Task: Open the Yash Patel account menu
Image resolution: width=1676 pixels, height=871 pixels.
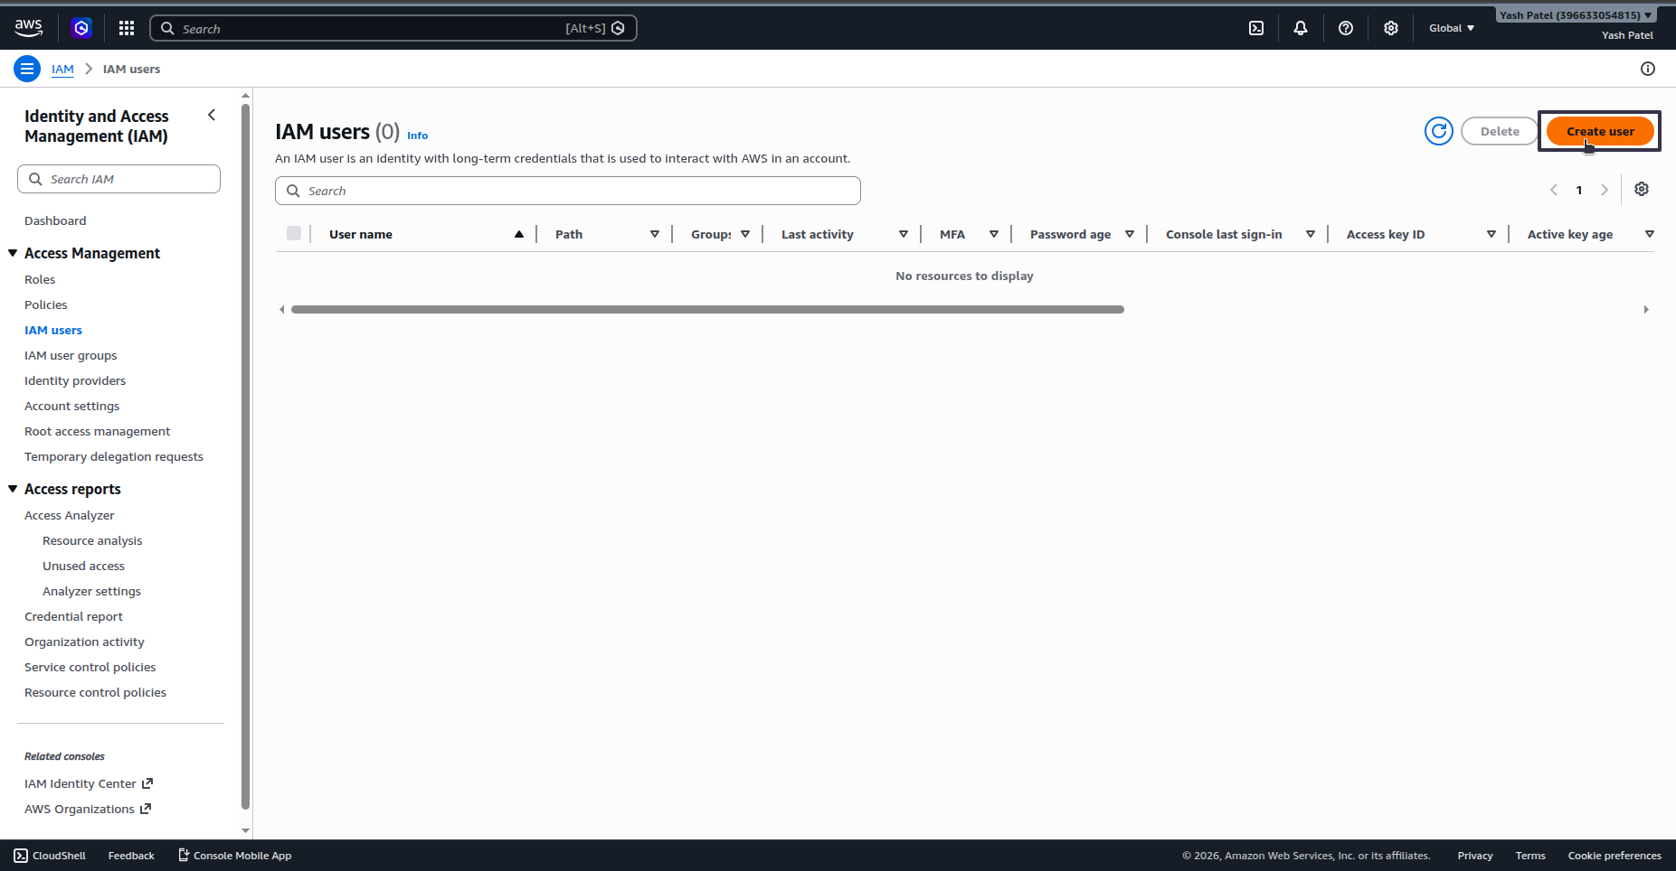Action: 1576,15
